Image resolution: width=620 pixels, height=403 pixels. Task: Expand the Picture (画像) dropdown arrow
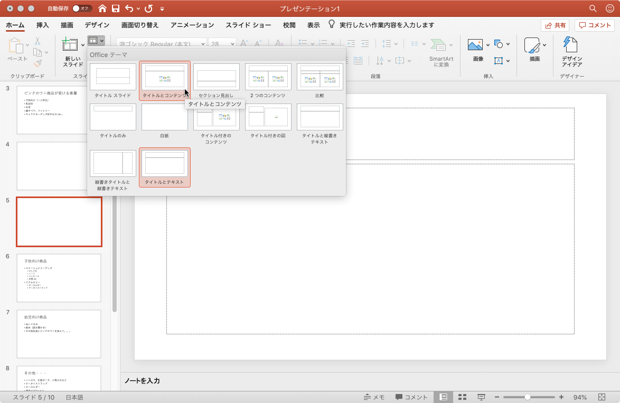coord(487,45)
